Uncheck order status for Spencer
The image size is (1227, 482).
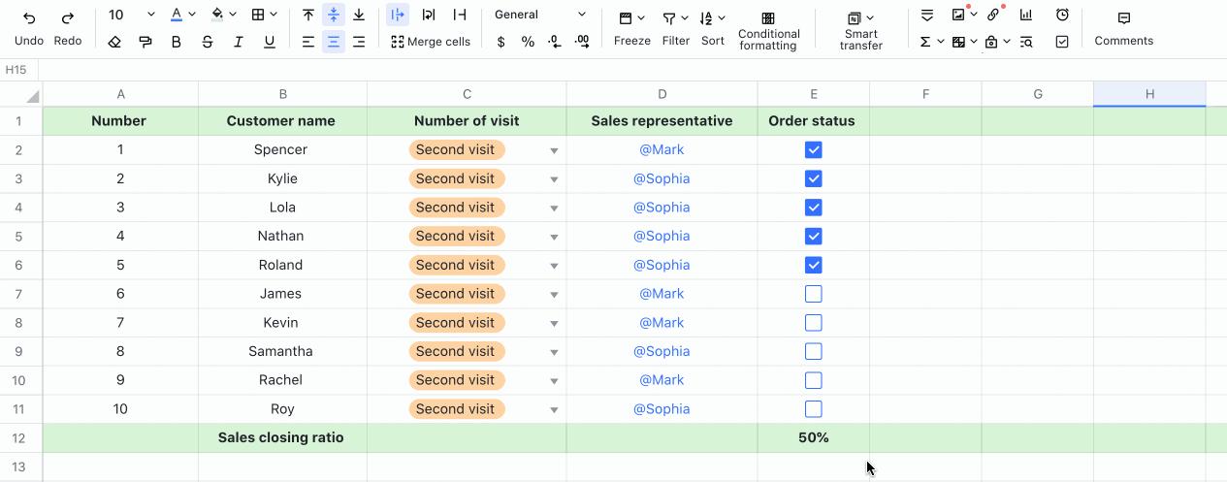(814, 150)
